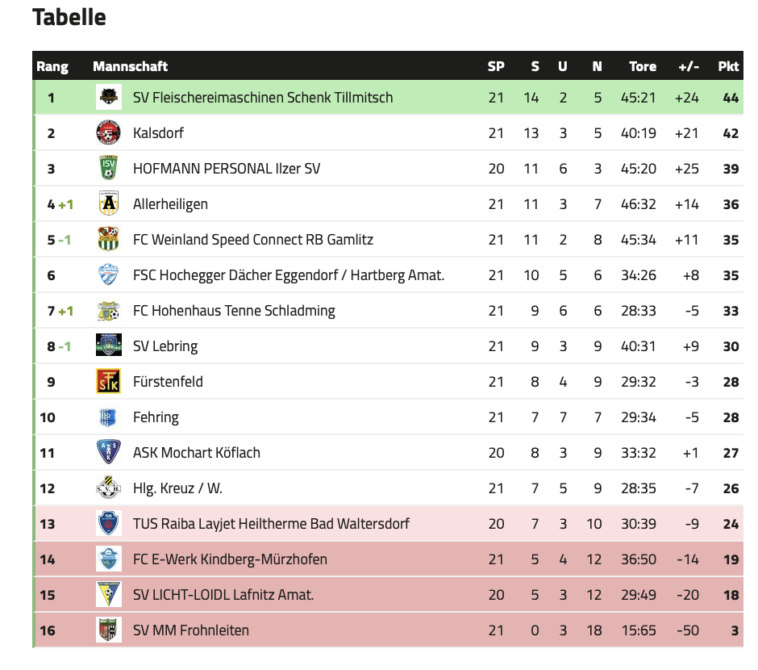Click the Rang column header
The width and height of the screenshot is (758, 670).
pyautogui.click(x=52, y=66)
